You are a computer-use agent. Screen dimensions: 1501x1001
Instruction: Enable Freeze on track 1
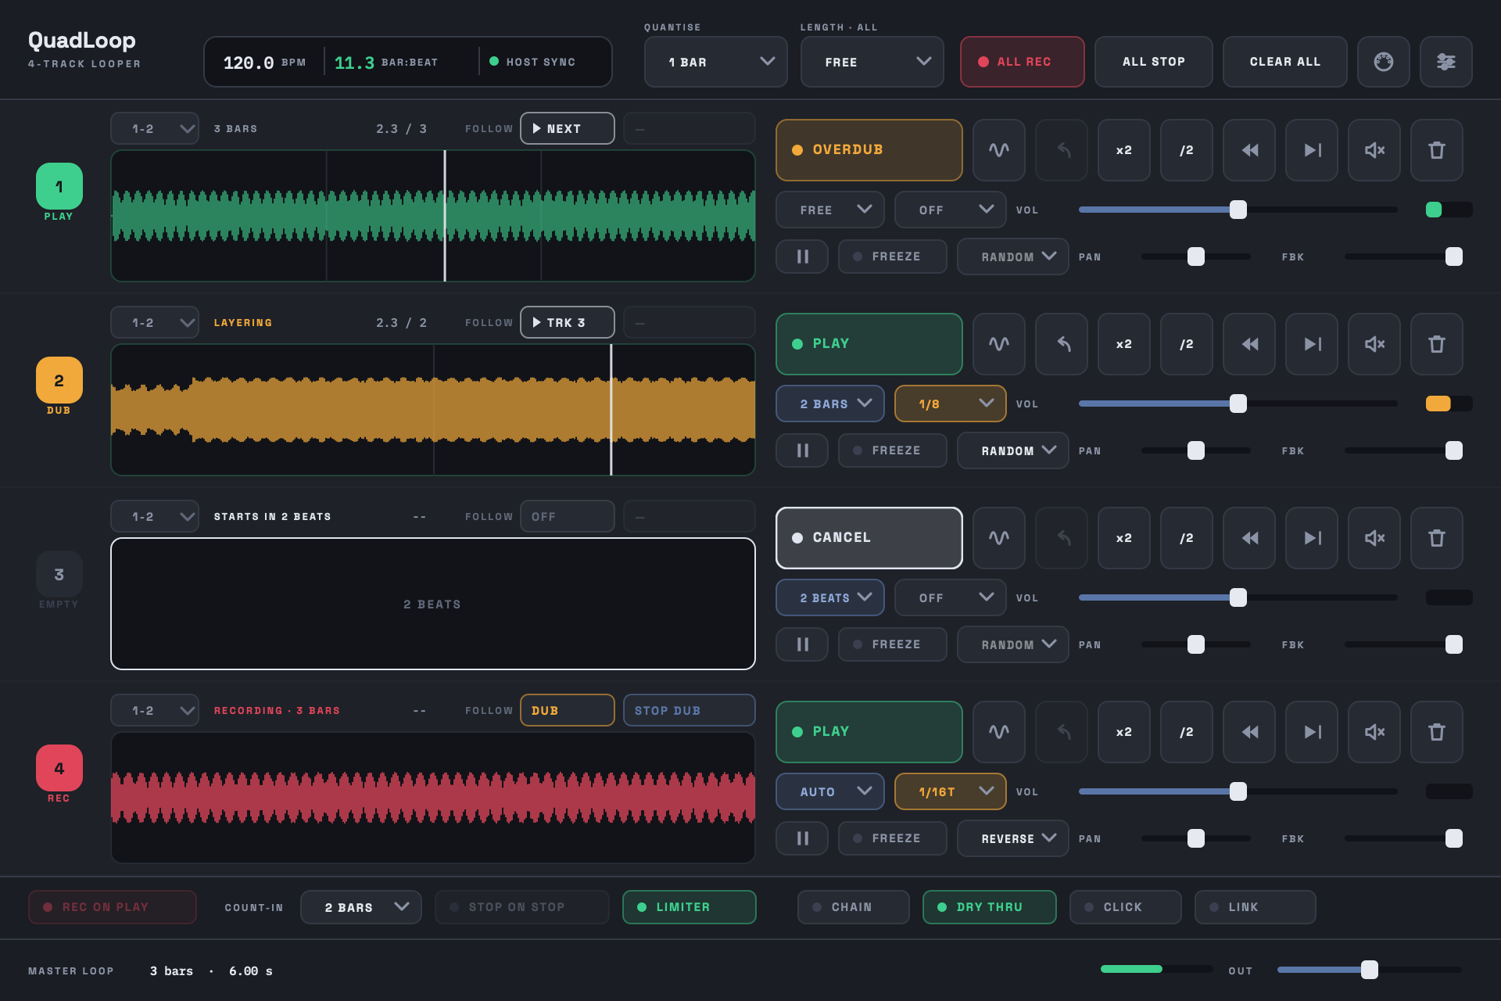click(892, 257)
